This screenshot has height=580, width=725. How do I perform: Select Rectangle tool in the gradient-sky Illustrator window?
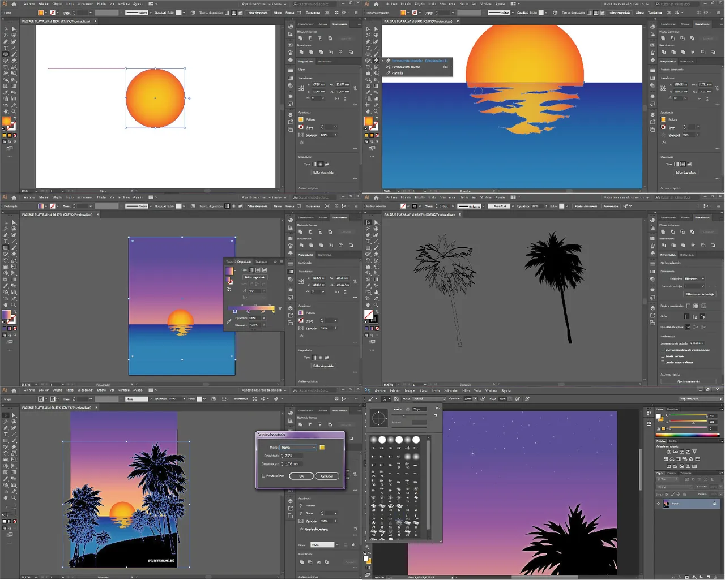(6, 247)
